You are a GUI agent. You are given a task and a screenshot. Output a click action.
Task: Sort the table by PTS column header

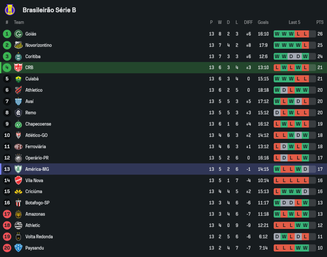pos(319,22)
